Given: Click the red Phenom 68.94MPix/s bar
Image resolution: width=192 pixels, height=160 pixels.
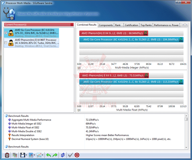Looking at the screenshot, I should 114,33.
